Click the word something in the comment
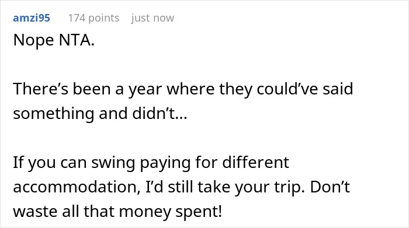Image resolution: width=409 pixels, height=228 pixels. click(x=54, y=114)
